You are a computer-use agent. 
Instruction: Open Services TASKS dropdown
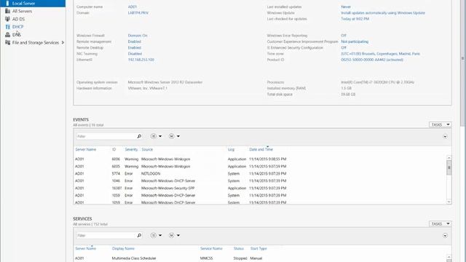pyautogui.click(x=440, y=223)
